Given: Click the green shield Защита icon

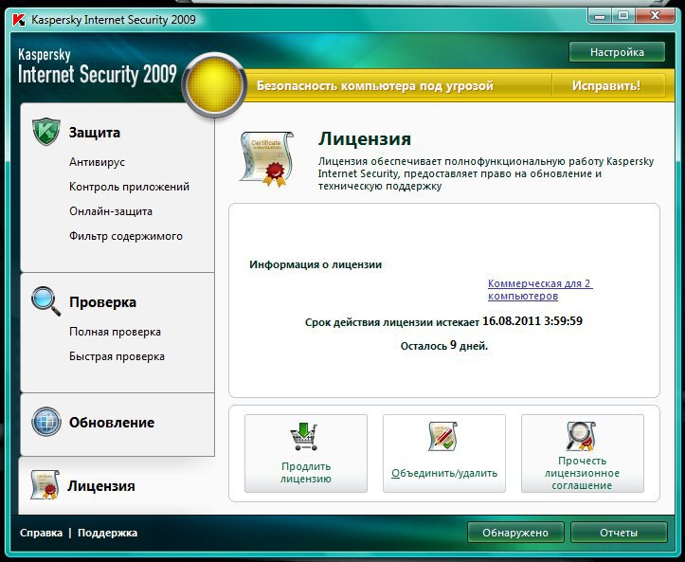Looking at the screenshot, I should [45, 132].
